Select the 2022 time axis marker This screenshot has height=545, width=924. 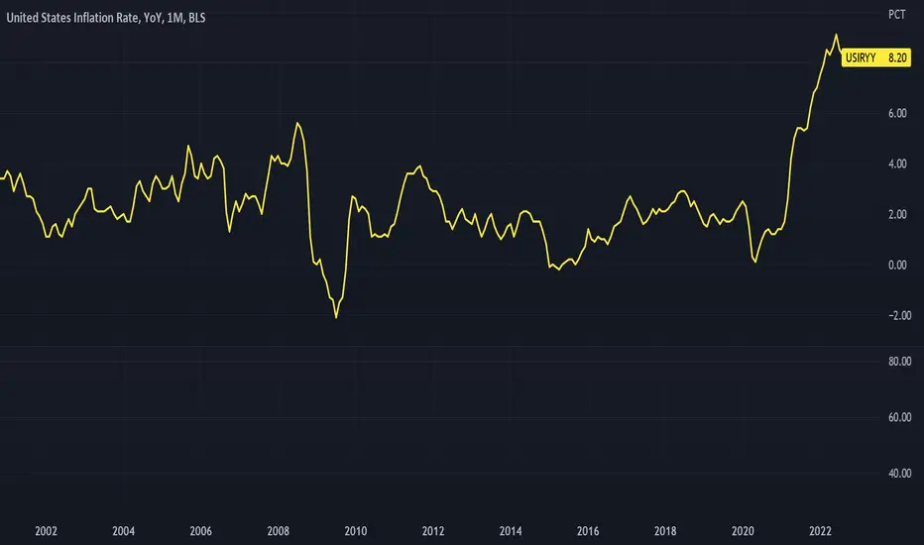pyautogui.click(x=820, y=531)
